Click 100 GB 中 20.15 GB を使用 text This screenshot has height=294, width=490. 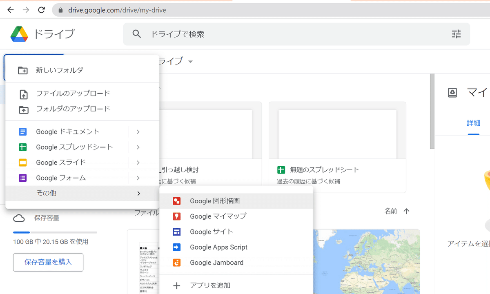(x=51, y=242)
